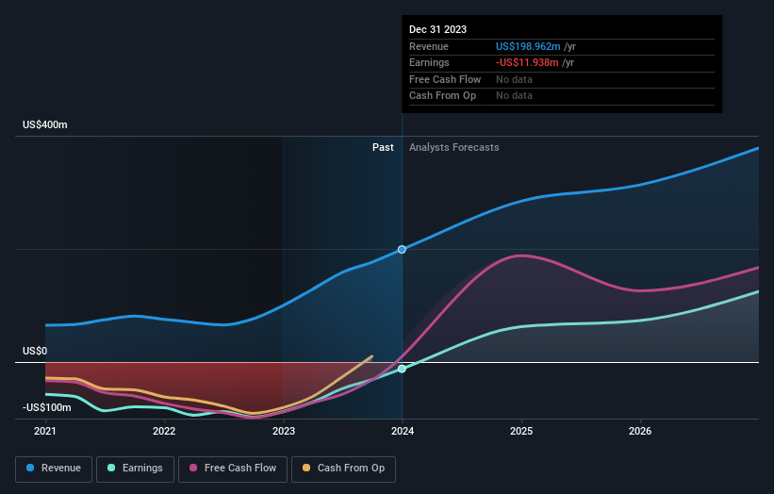Toggle the Revenue legend button
The height and width of the screenshot is (494, 774).
coord(54,469)
